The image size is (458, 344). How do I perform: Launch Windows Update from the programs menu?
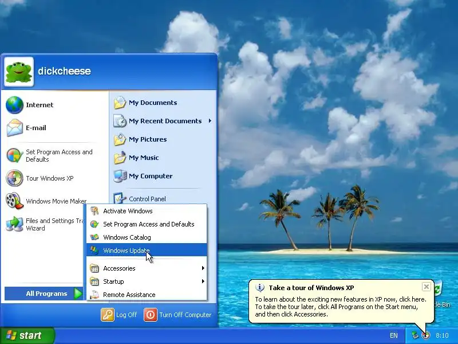pyautogui.click(x=147, y=251)
